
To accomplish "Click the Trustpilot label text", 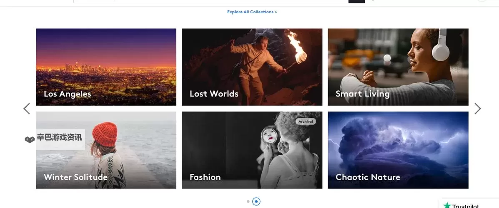I will (x=466, y=206).
